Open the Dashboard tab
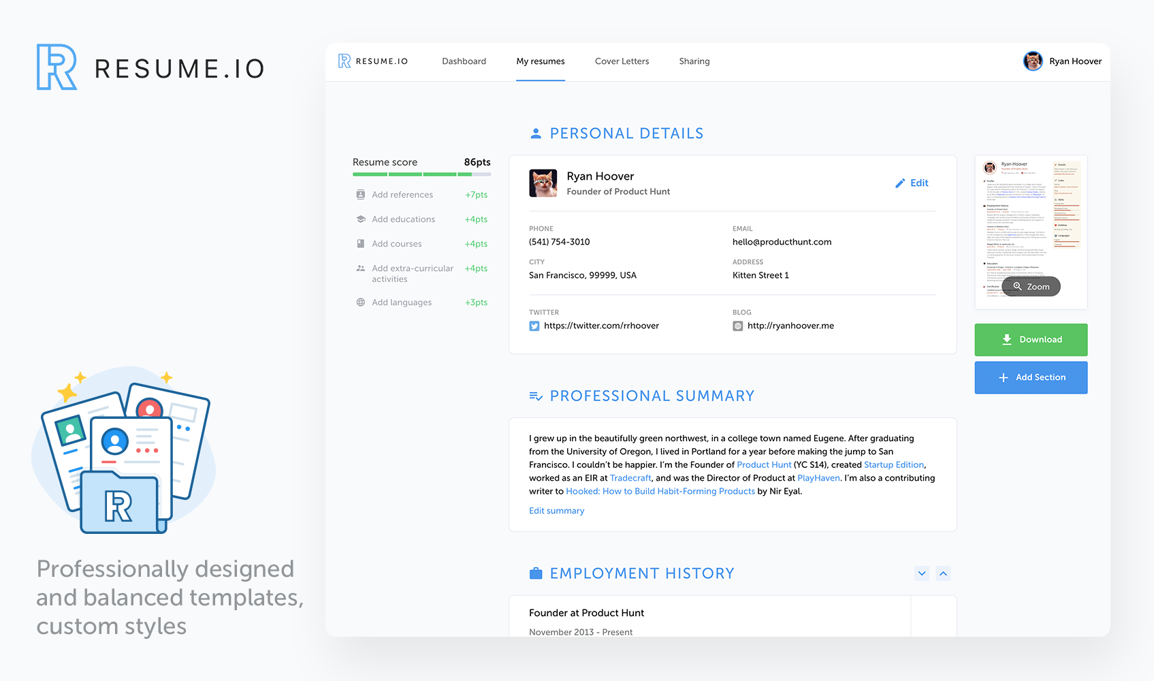 [x=464, y=61]
